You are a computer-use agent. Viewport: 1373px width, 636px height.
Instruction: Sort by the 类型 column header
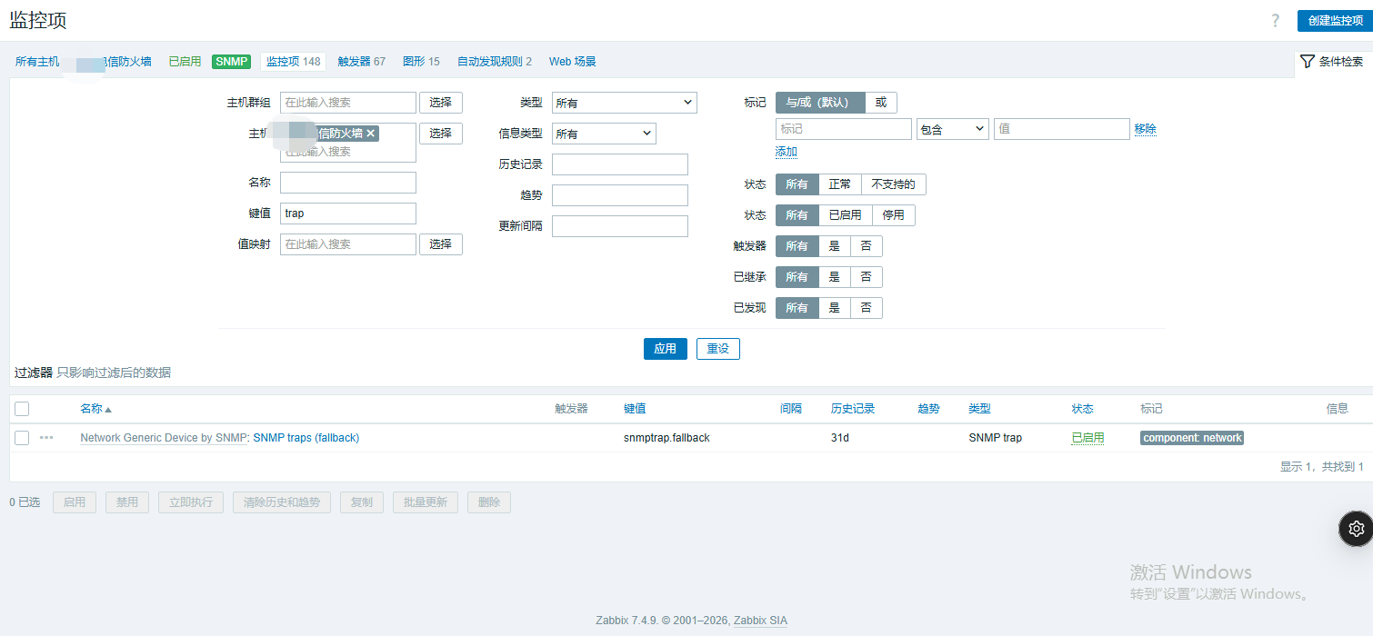coord(980,409)
